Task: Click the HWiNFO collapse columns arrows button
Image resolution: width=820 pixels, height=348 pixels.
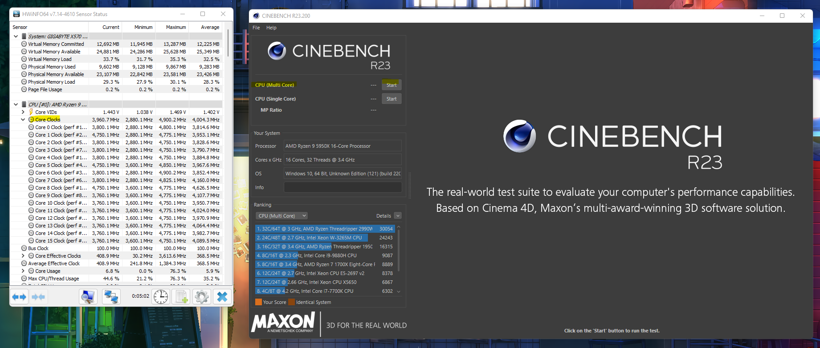Action: [x=38, y=297]
